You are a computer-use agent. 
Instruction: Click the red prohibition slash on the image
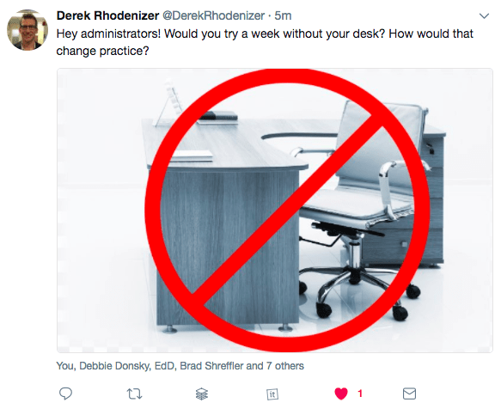click(288, 210)
